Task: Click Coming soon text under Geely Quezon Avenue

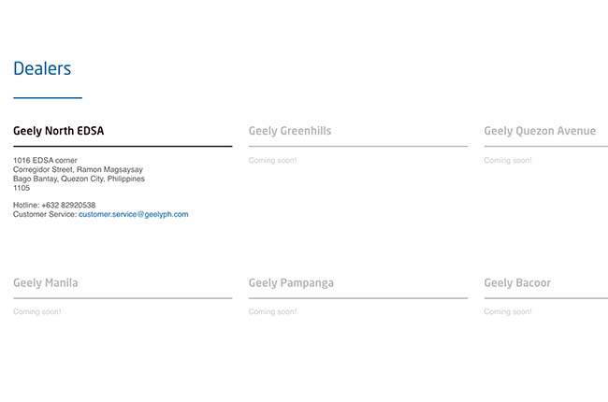Action: coord(508,160)
